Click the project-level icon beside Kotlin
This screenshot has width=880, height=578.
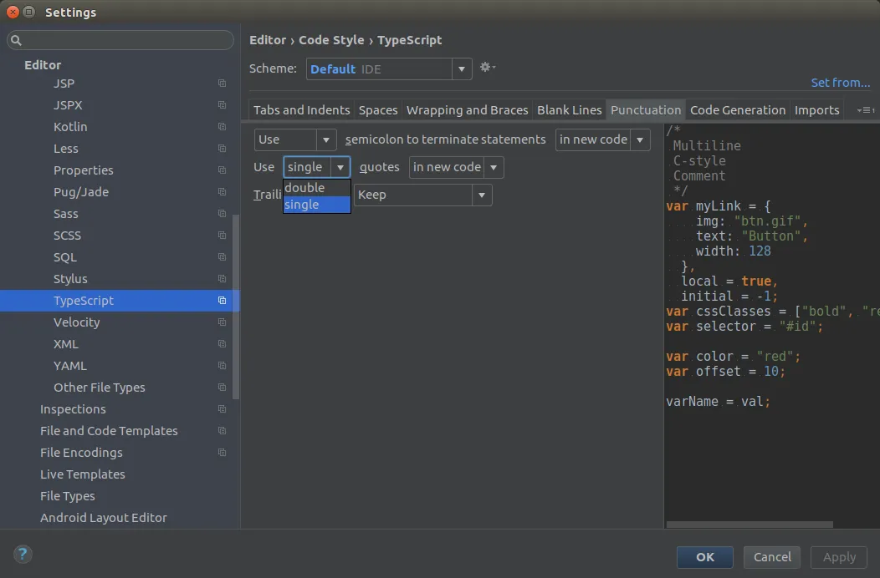click(222, 127)
